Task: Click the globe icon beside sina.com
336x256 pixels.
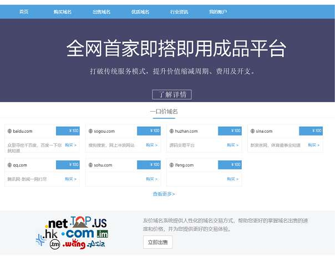Action: [253, 131]
